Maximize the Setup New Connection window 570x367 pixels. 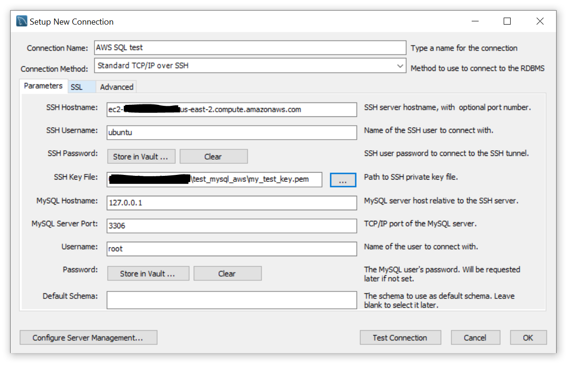pos(507,21)
